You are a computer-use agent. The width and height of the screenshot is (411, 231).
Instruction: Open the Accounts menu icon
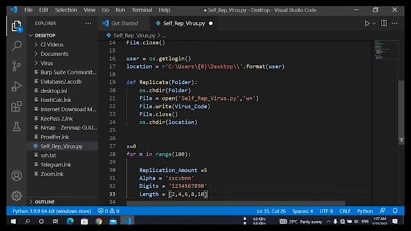pyautogui.click(x=16, y=176)
